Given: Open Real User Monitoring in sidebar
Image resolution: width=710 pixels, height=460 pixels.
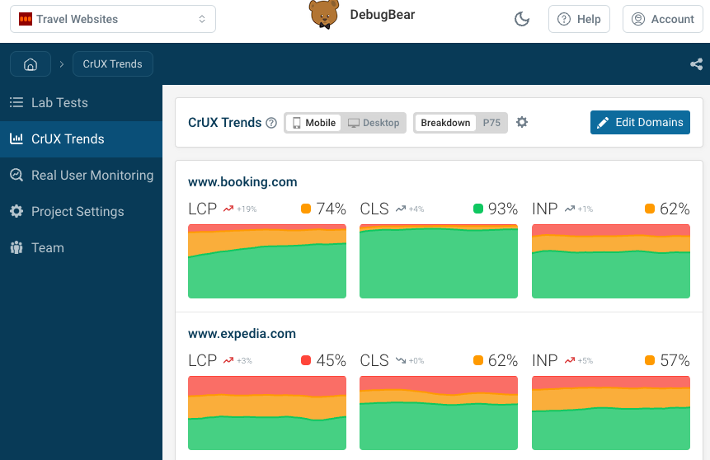Looking at the screenshot, I should (81, 176).
